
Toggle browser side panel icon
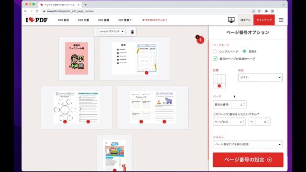coord(272,11)
